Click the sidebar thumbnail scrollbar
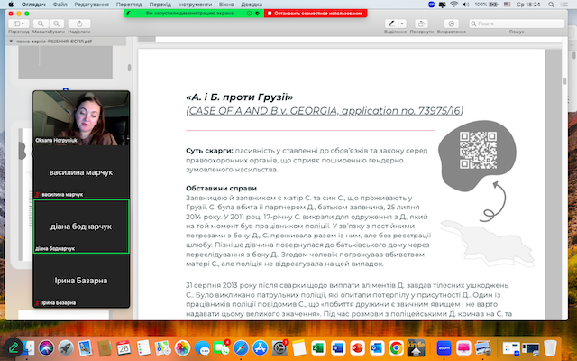Screen dimensions: 577x361 click(x=129, y=68)
